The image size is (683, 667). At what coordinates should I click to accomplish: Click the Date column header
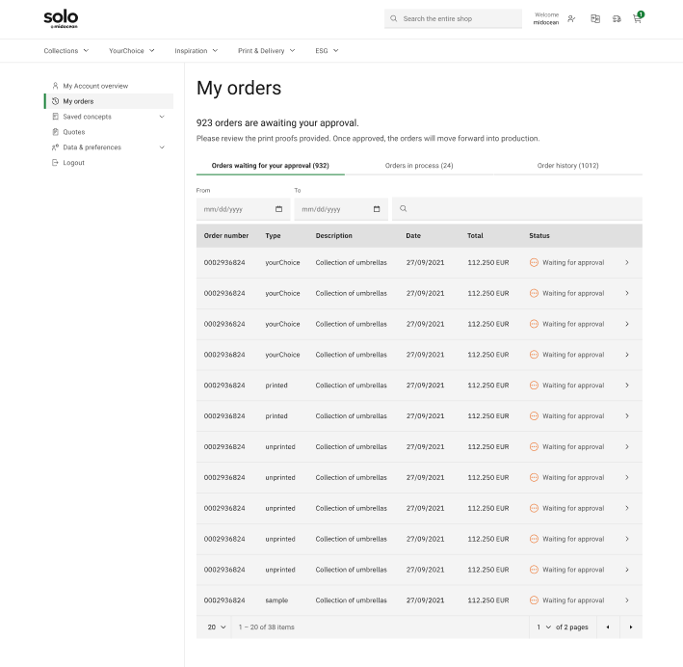click(x=413, y=235)
